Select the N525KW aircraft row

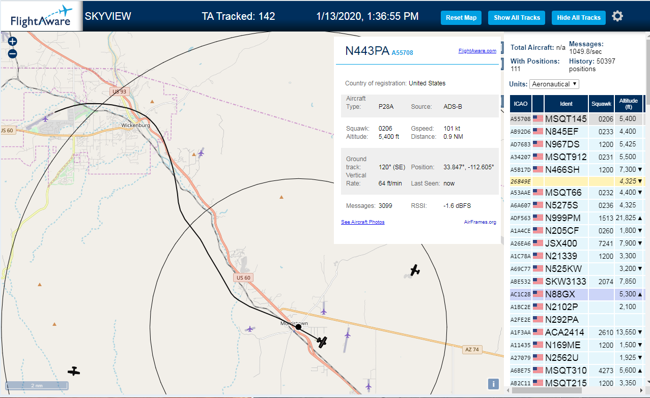pos(577,269)
